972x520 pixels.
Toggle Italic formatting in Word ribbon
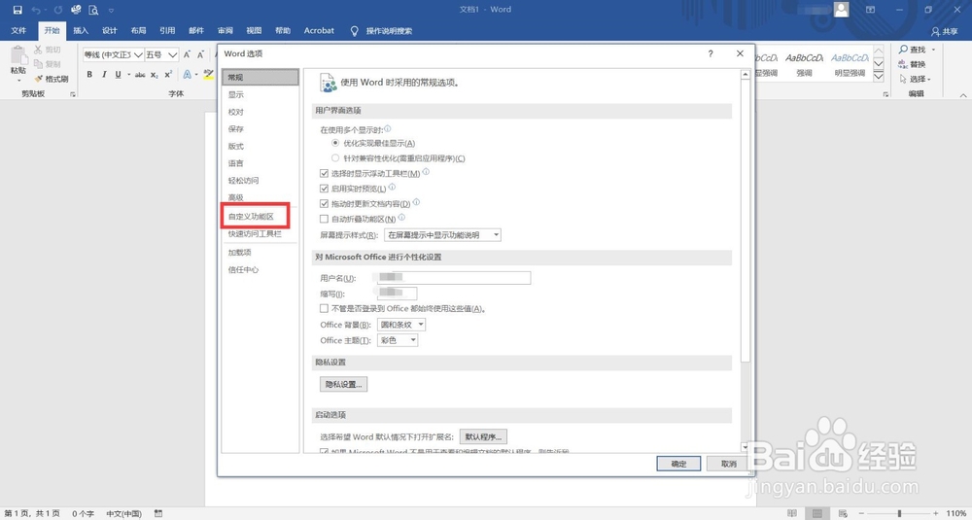104,75
